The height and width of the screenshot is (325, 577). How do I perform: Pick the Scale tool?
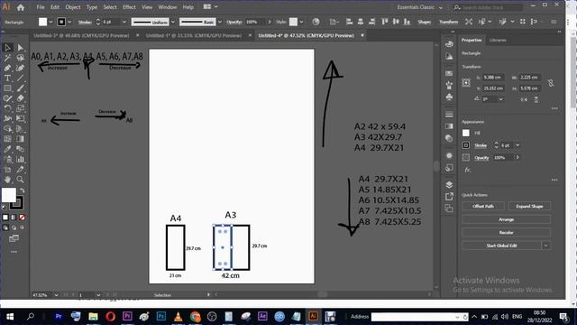(20, 108)
